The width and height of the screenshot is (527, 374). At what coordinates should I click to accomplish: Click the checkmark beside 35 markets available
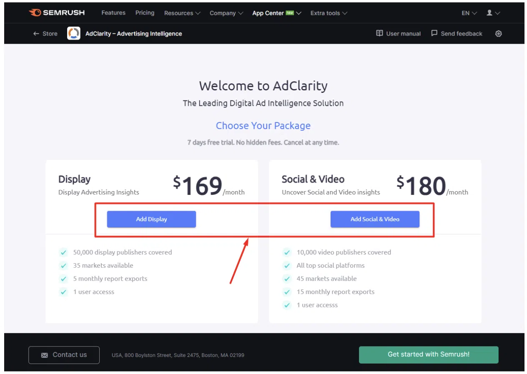pyautogui.click(x=63, y=266)
